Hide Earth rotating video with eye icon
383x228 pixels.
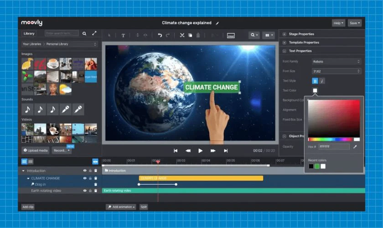click(85, 191)
